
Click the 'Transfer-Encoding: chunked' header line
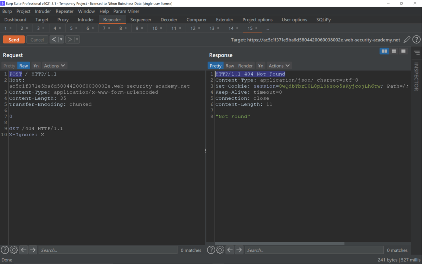pyautogui.click(x=50, y=104)
